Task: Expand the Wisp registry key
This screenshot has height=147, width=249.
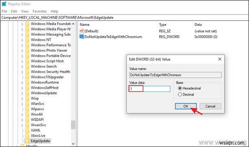Action: (22, 99)
